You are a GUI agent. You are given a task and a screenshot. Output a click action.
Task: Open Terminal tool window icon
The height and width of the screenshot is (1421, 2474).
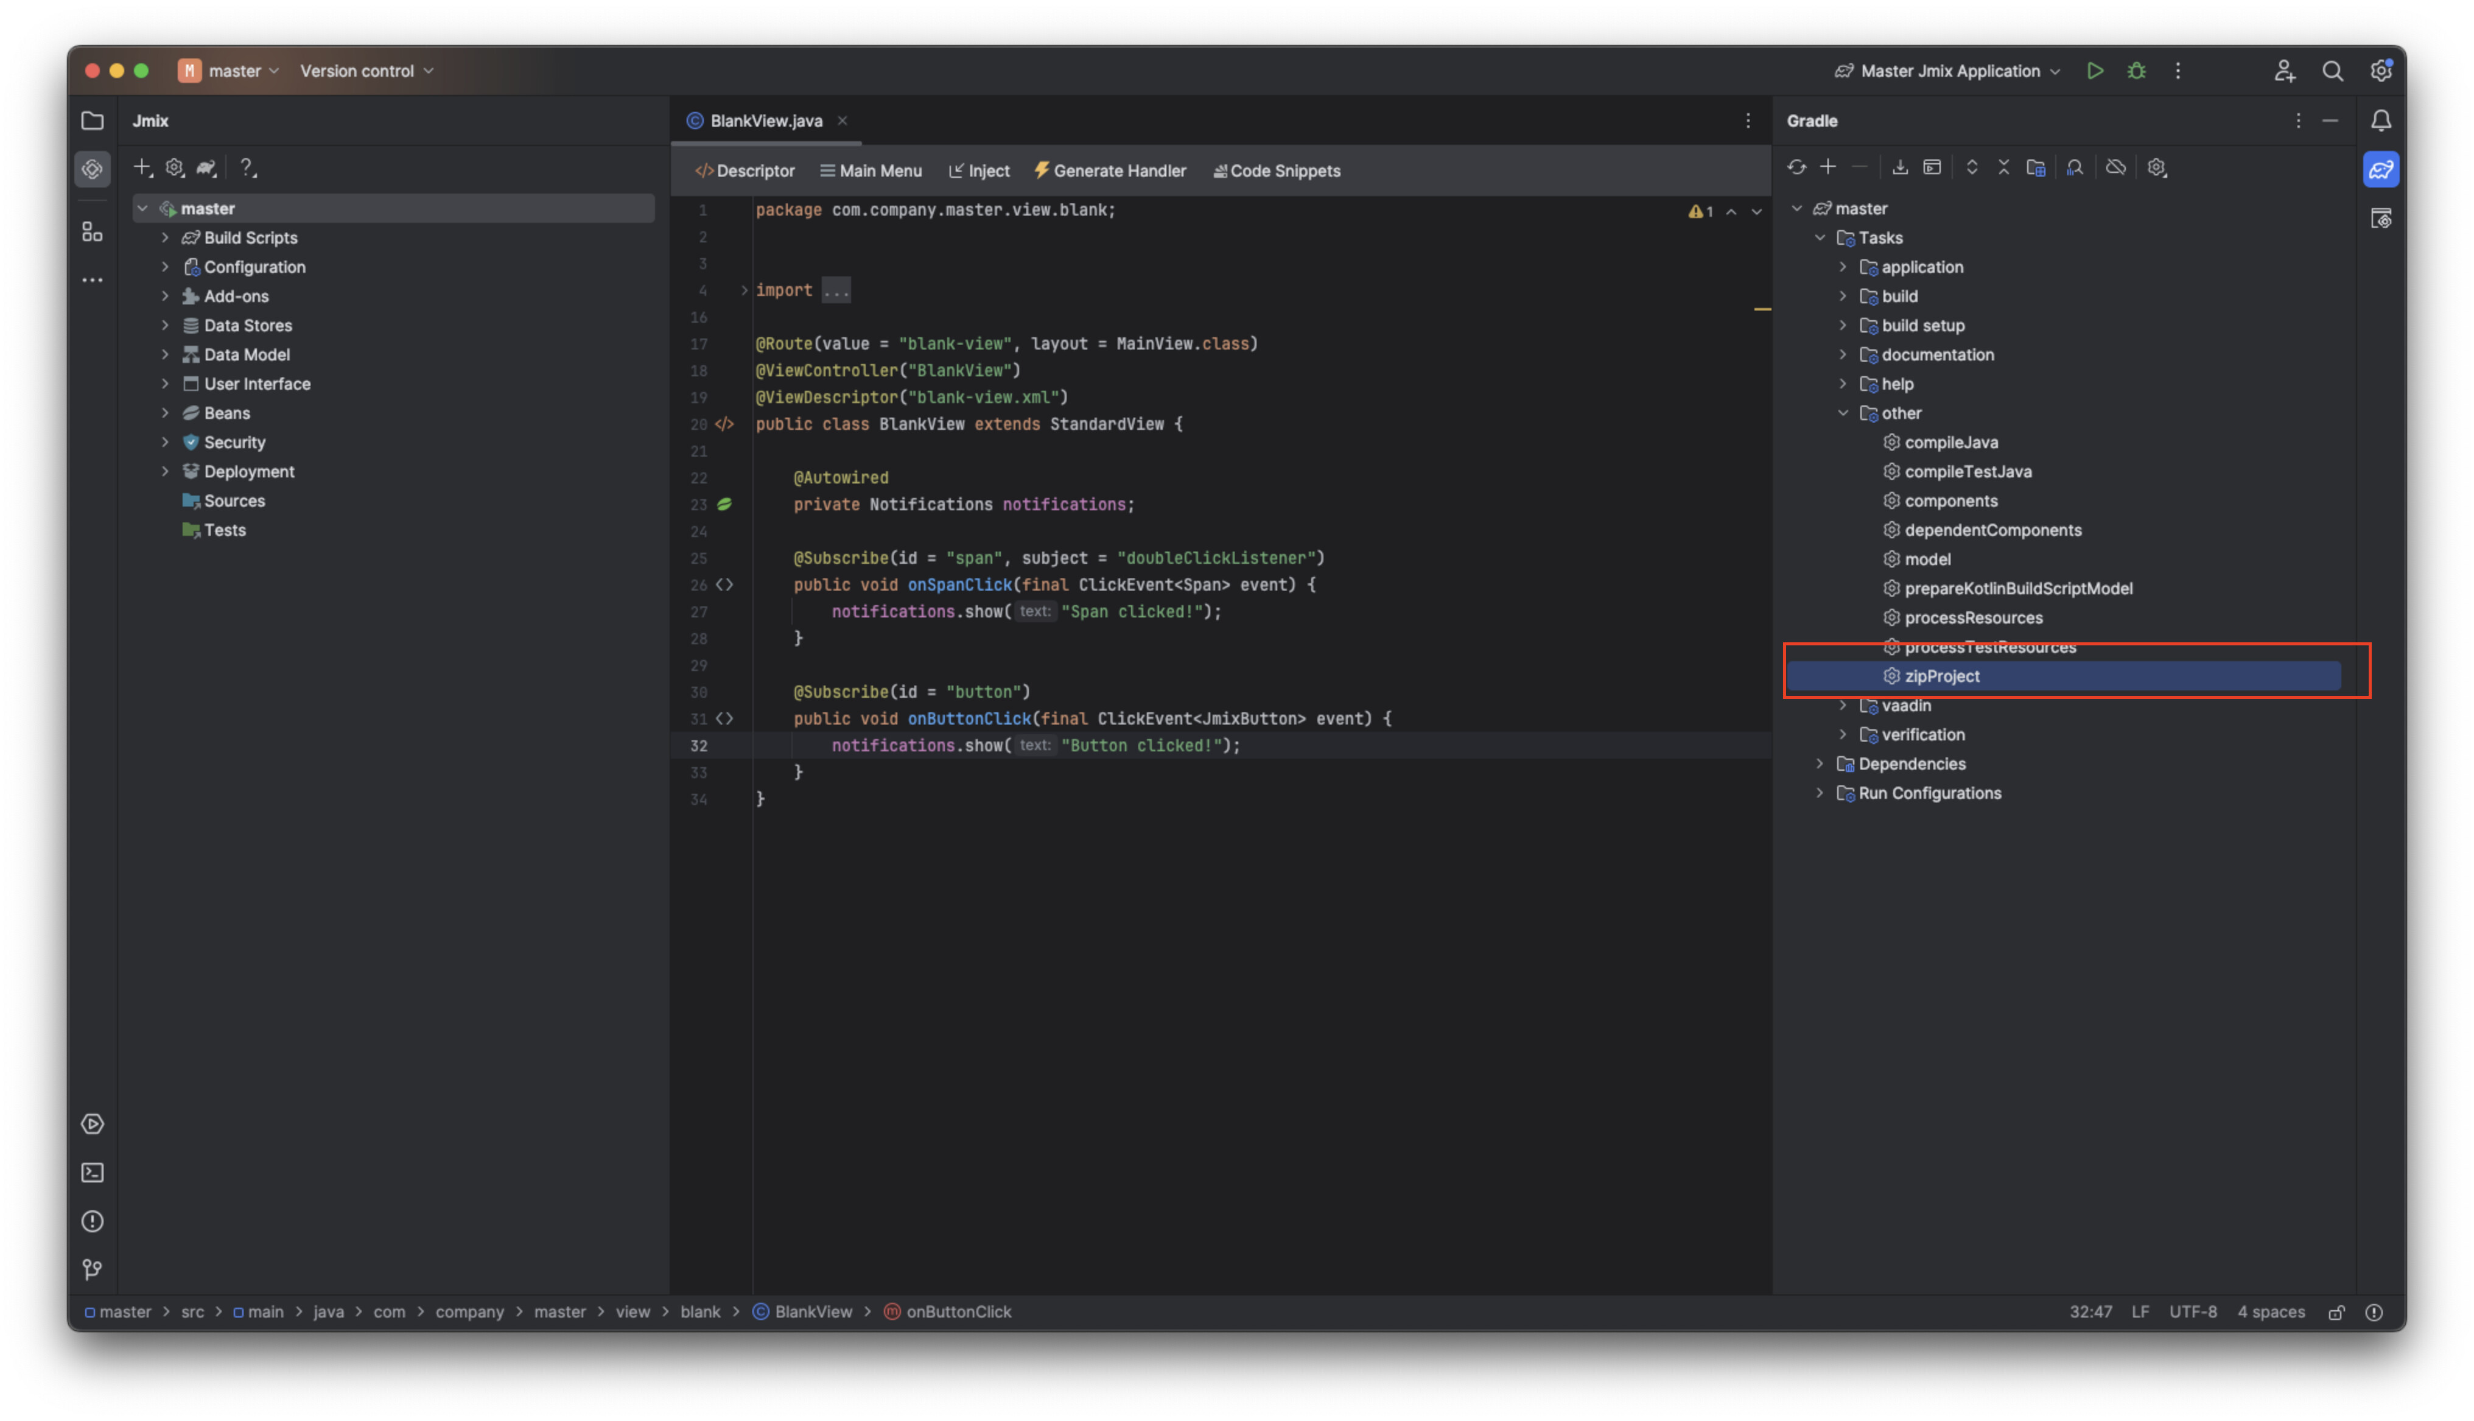coord(93,1173)
